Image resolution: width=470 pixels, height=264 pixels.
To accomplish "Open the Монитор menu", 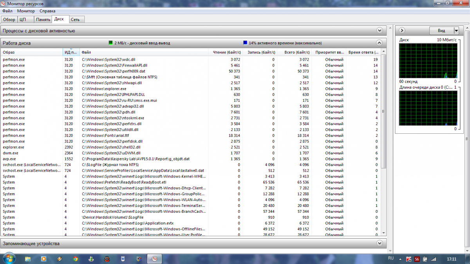I will pyautogui.click(x=26, y=11).
